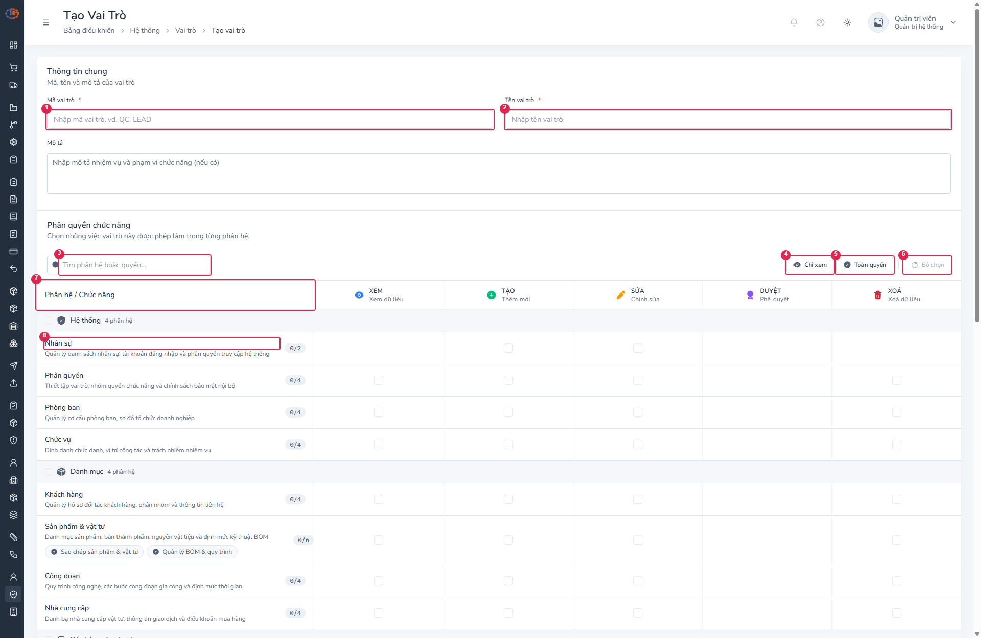The height and width of the screenshot is (638, 981).
Task: Open the shopping cart sidebar icon
Action: point(14,68)
